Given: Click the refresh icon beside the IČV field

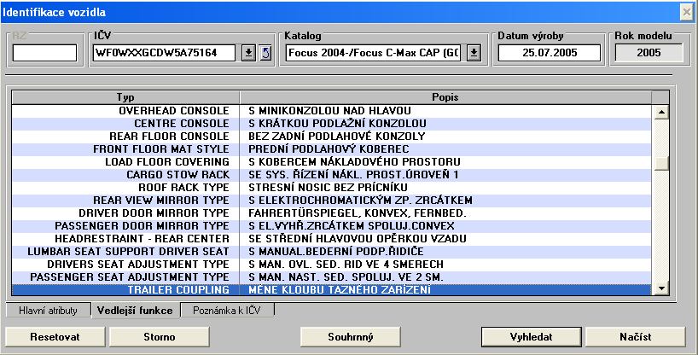Looking at the screenshot, I should (x=265, y=53).
